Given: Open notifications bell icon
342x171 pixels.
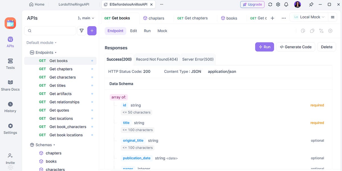Looking at the screenshot, I should 286,5.
